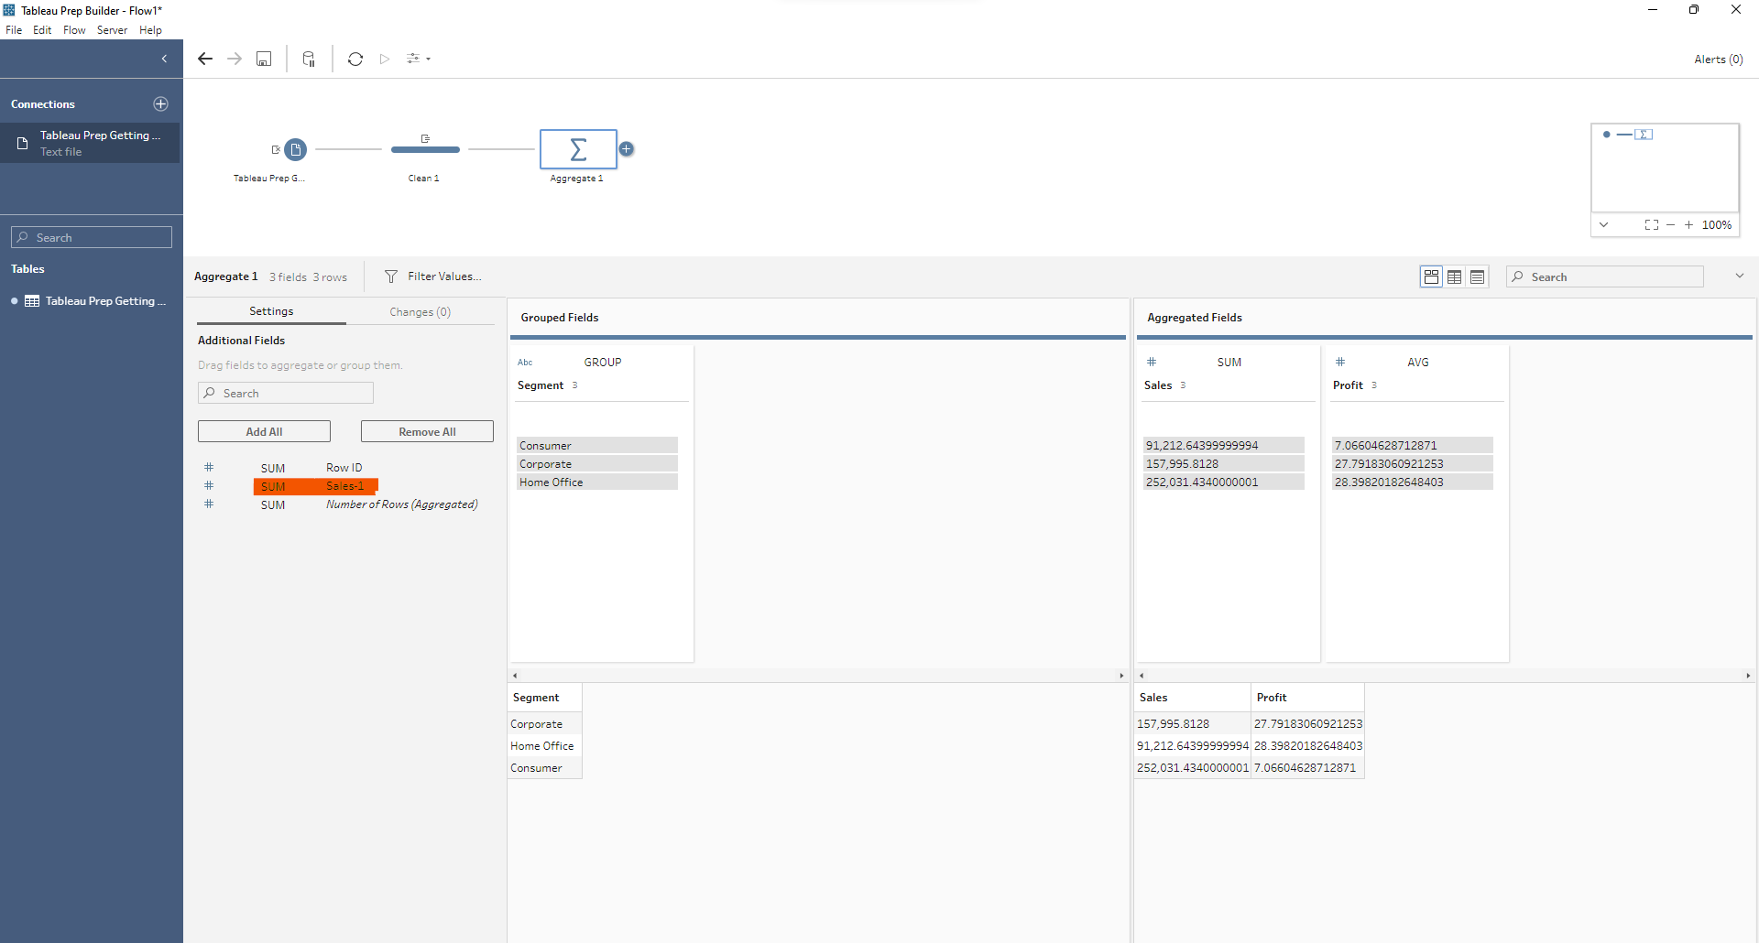The image size is (1759, 943).
Task: Click Aggregated Fields right scroll arrow
Action: 1748,676
